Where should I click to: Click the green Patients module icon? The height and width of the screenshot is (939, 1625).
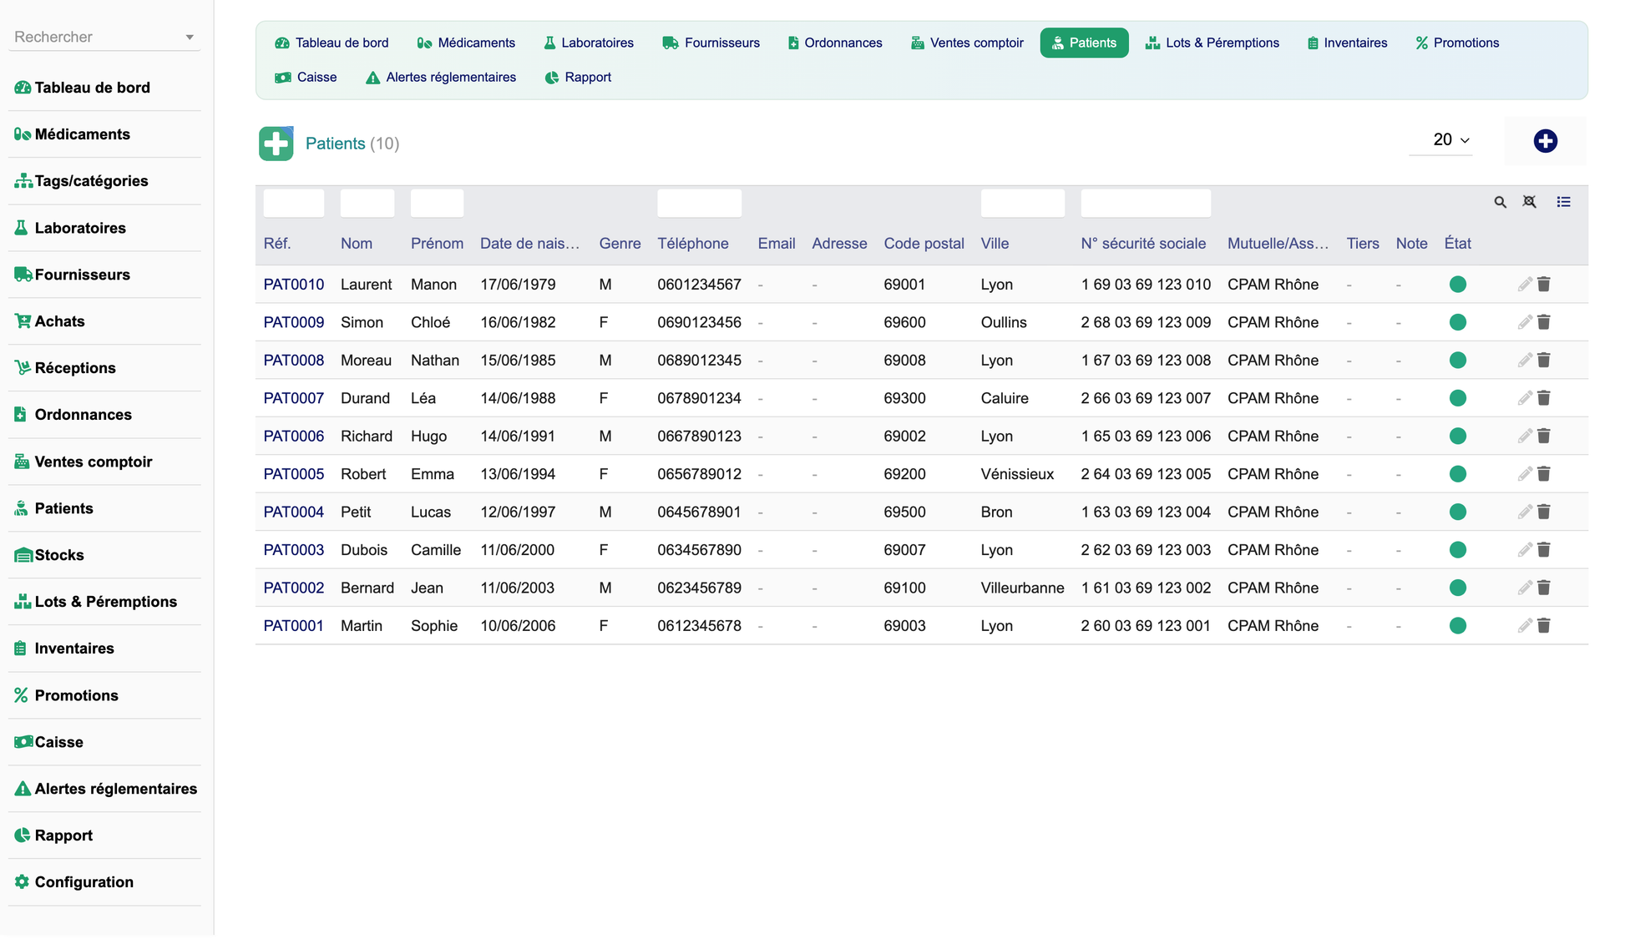pyautogui.click(x=276, y=144)
